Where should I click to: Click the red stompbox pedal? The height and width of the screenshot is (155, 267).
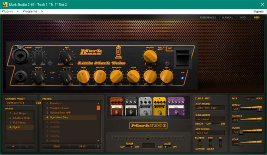[x=116, y=106]
